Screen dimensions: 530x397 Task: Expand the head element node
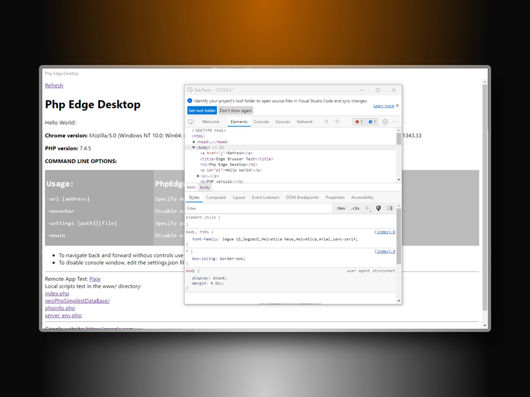[x=194, y=142]
